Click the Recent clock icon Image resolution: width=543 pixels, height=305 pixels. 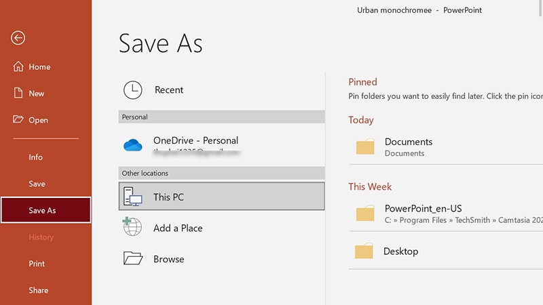pos(132,90)
